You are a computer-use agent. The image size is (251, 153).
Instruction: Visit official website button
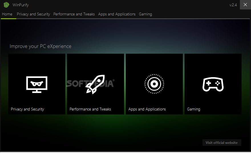point(222,143)
